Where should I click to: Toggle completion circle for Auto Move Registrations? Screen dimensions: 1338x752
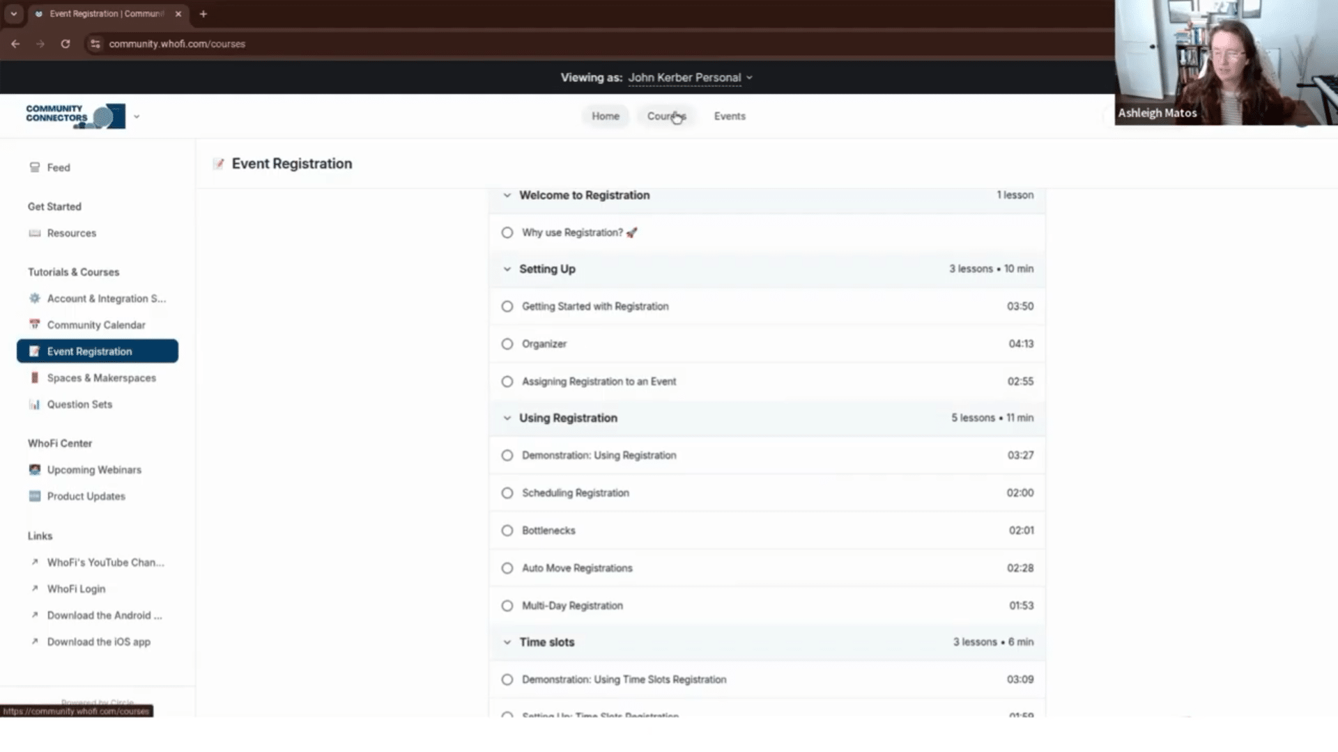pos(507,568)
